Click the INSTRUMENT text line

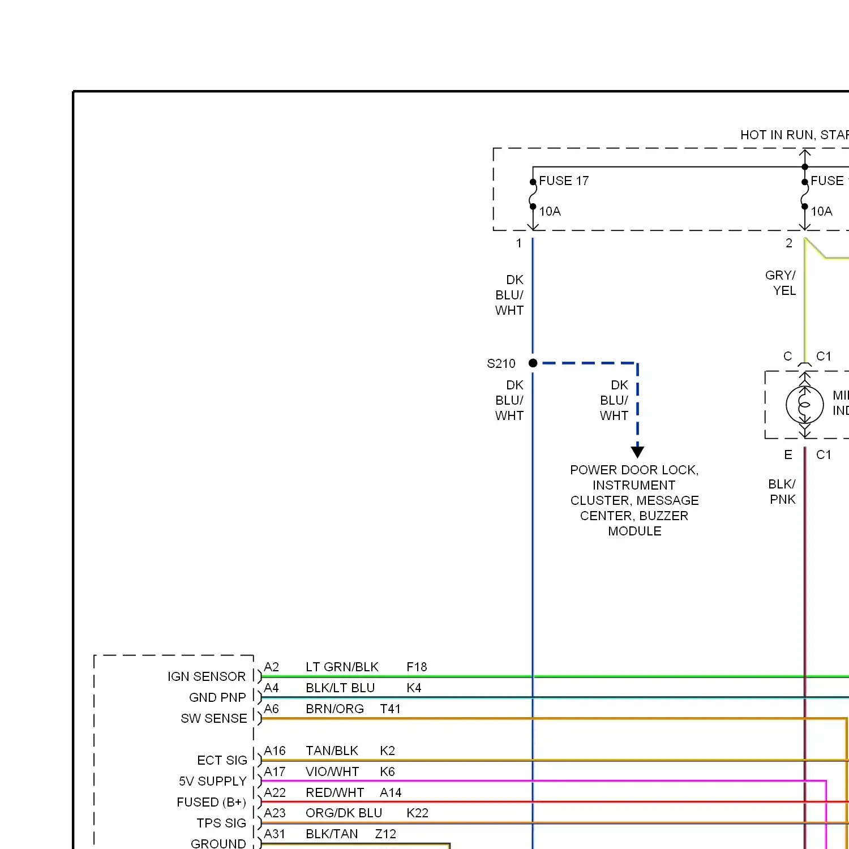634,485
